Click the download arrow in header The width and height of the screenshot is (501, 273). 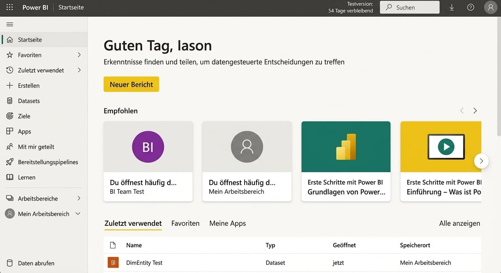click(x=452, y=7)
